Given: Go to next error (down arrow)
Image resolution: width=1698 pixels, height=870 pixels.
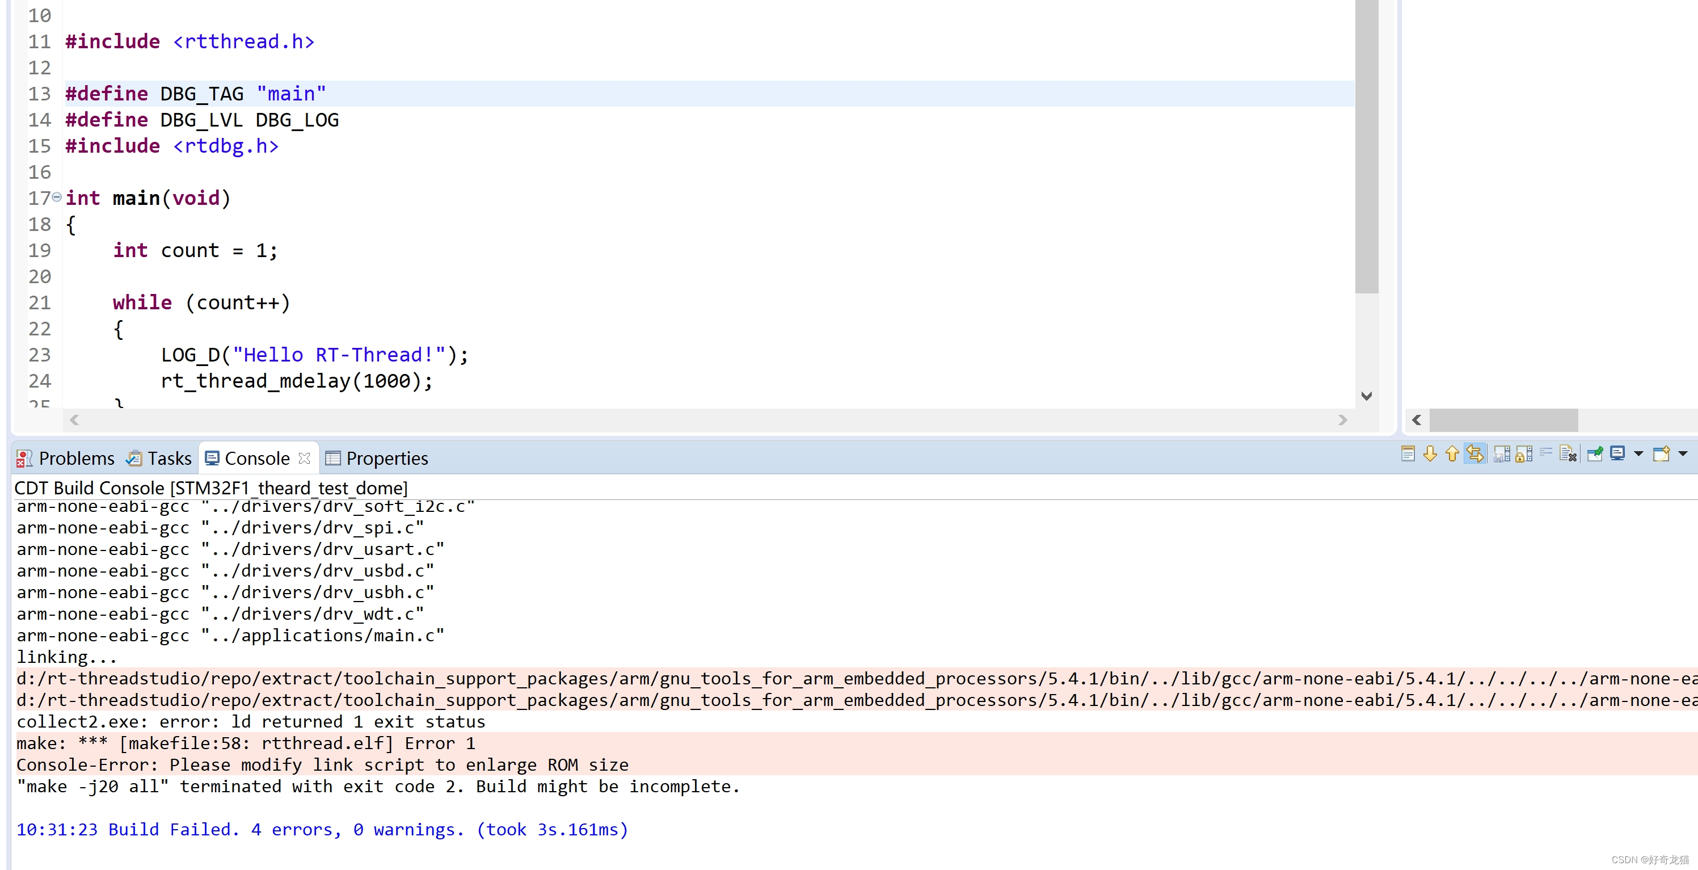Looking at the screenshot, I should (1430, 454).
